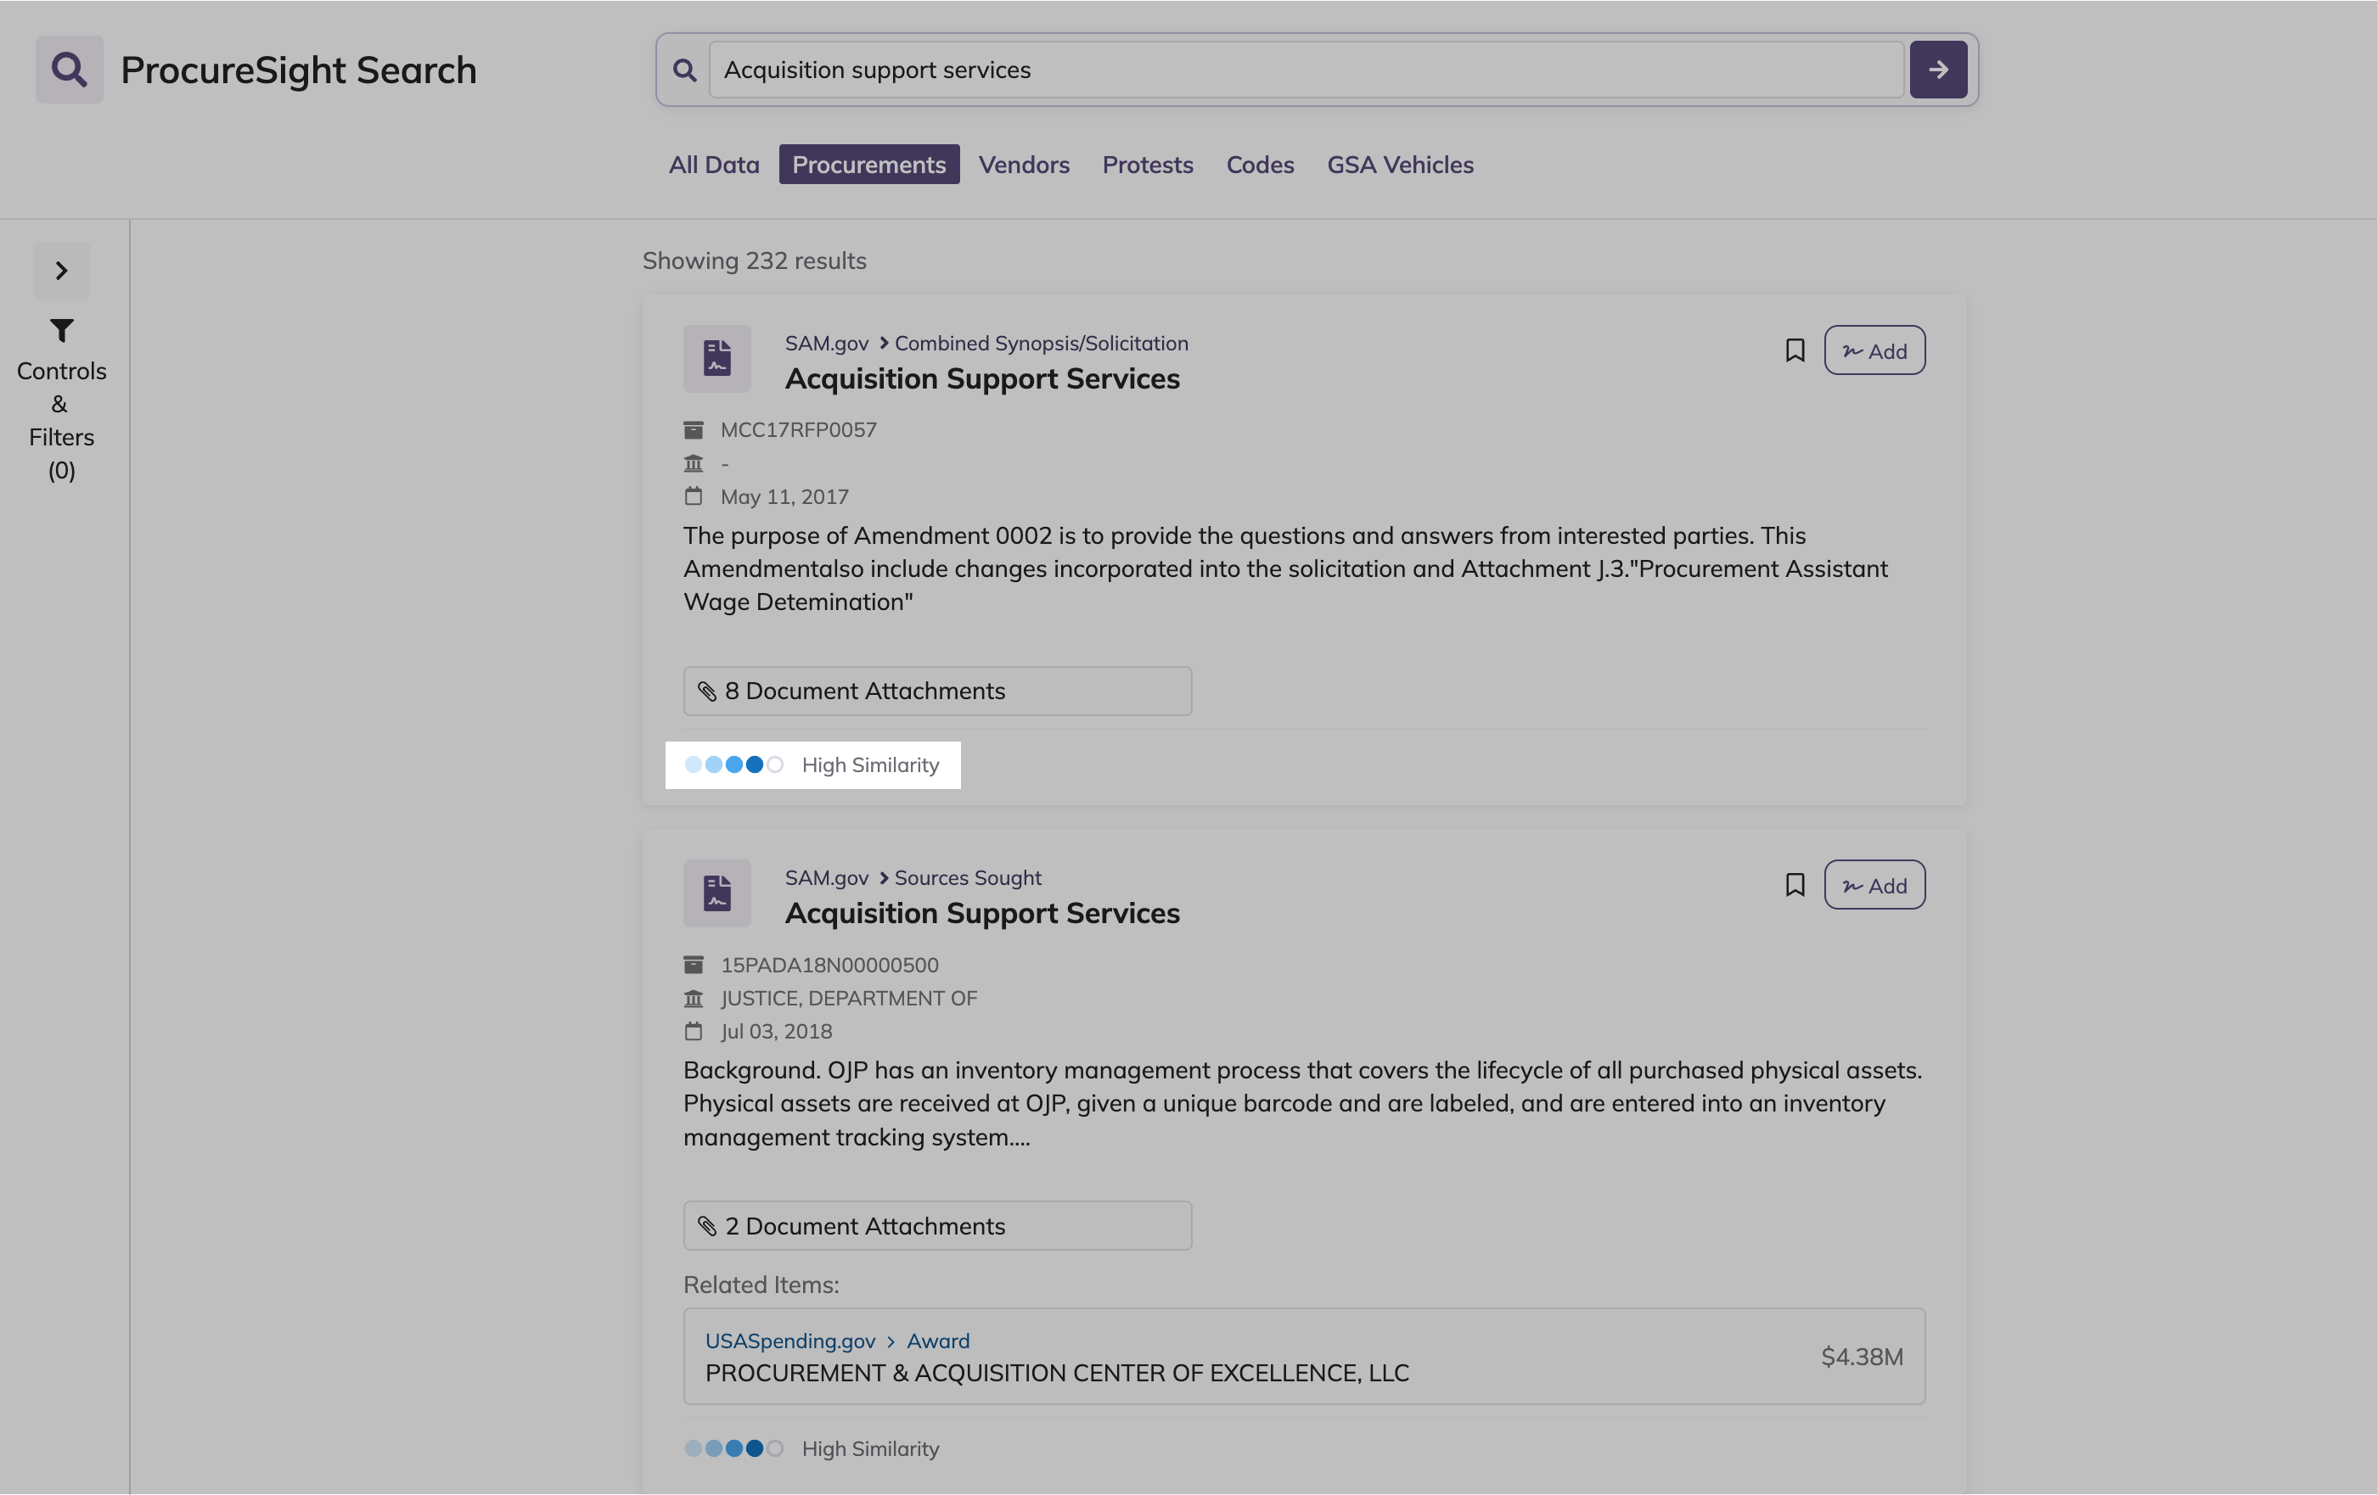This screenshot has height=1495, width=2377.
Task: Click the search icon inside the search bar
Action: (684, 70)
